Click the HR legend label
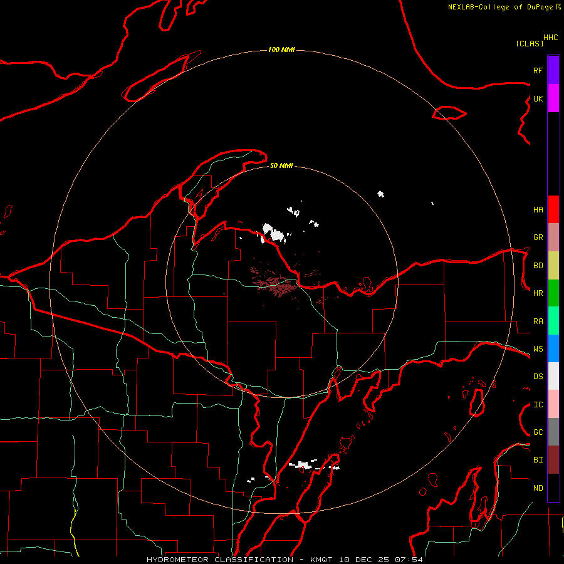 coord(538,293)
